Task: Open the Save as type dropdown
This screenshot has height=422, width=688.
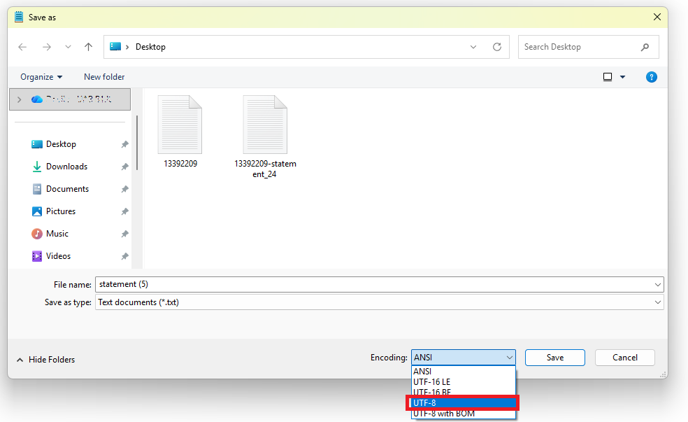Action: point(657,302)
